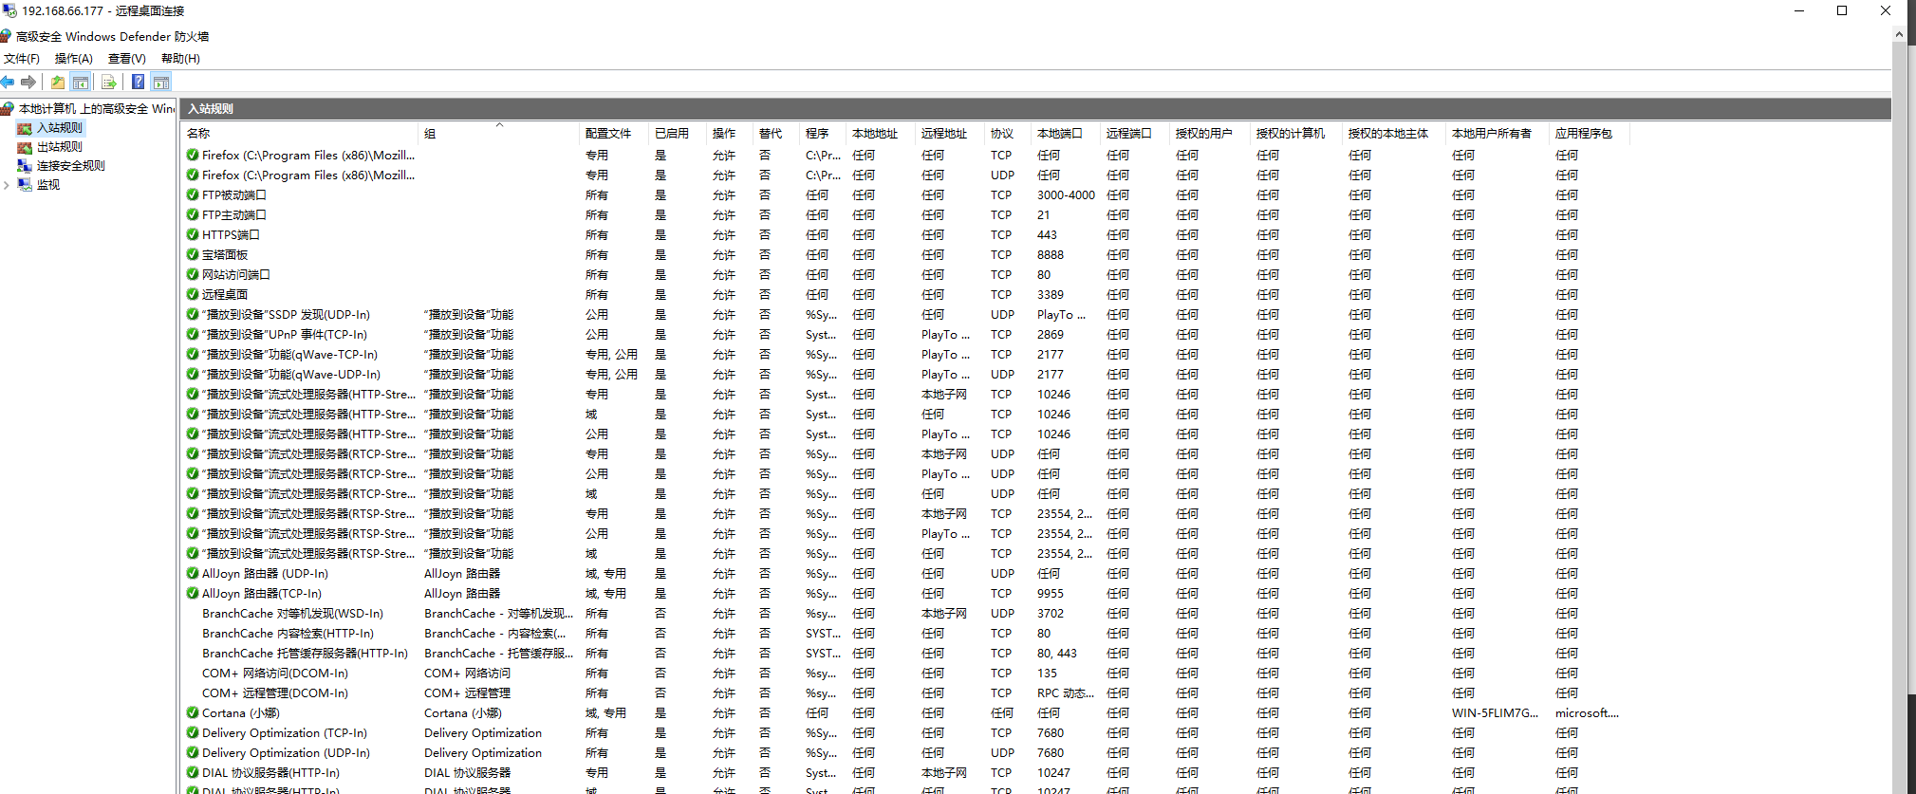Click the 监视 monitor icon in the tree

[25, 185]
